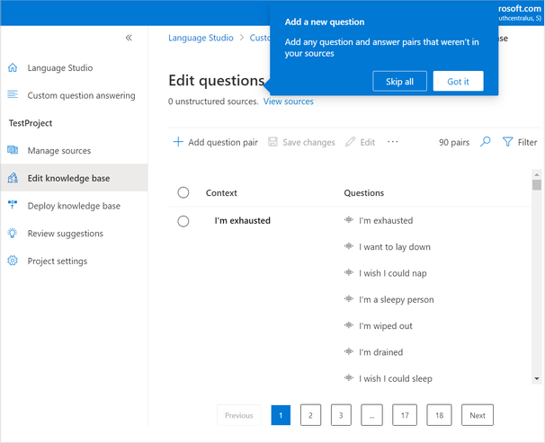Click icon beside I want to lay down
Screen dimensions: 545x443
349,246
